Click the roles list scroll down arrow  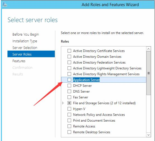[x=148, y=135]
